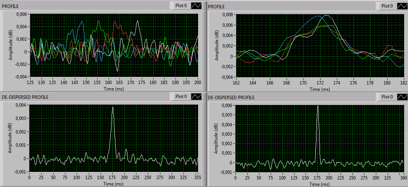Click the DE-DISPERSED PROFILE title above the 0–360 ms graph

(x=231, y=97)
